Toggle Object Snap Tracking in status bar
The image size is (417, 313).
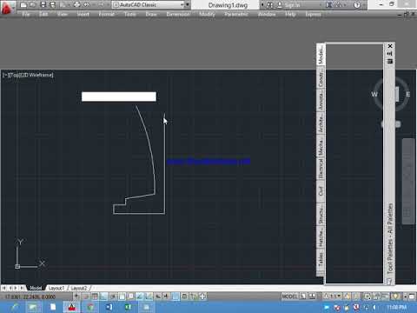[140, 296]
